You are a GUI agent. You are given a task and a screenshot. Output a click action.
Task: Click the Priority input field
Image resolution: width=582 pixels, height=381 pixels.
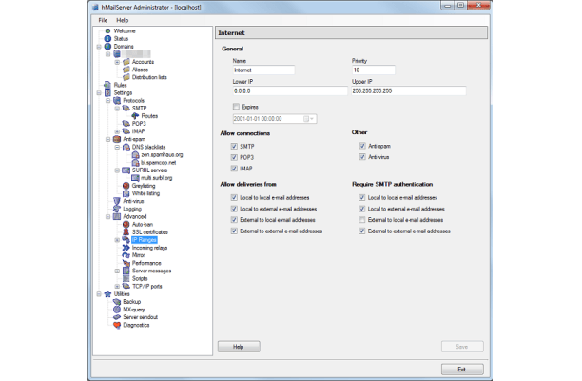[373, 70]
